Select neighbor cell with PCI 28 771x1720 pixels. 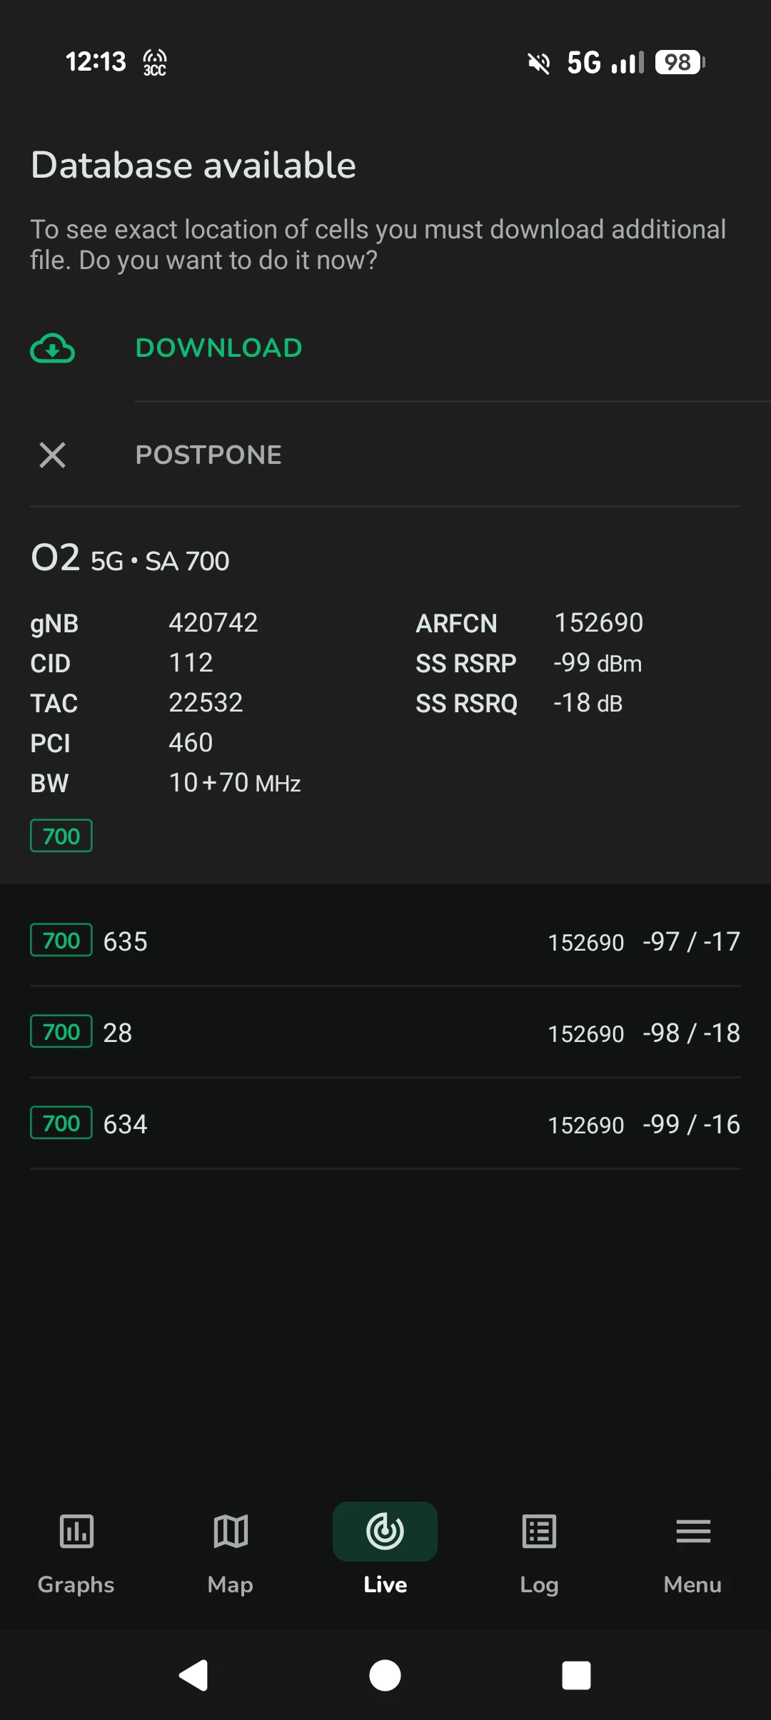click(385, 1033)
